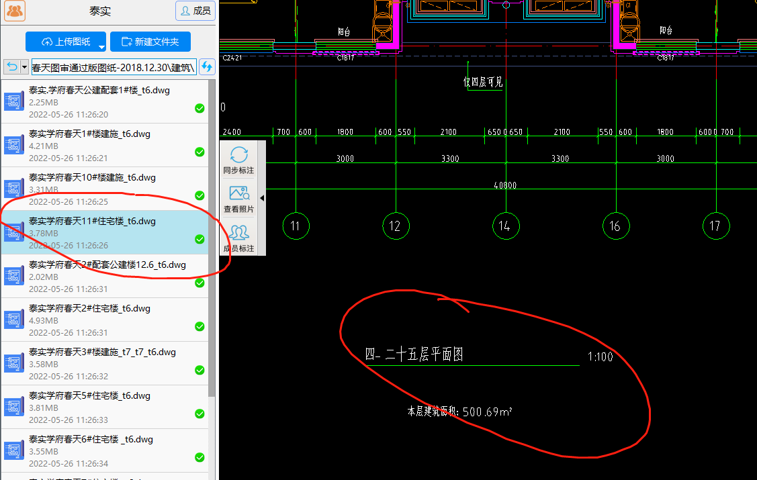
Task: Select file 泰实学府春天10#楼建施_t6.dwg
Action: 105,189
